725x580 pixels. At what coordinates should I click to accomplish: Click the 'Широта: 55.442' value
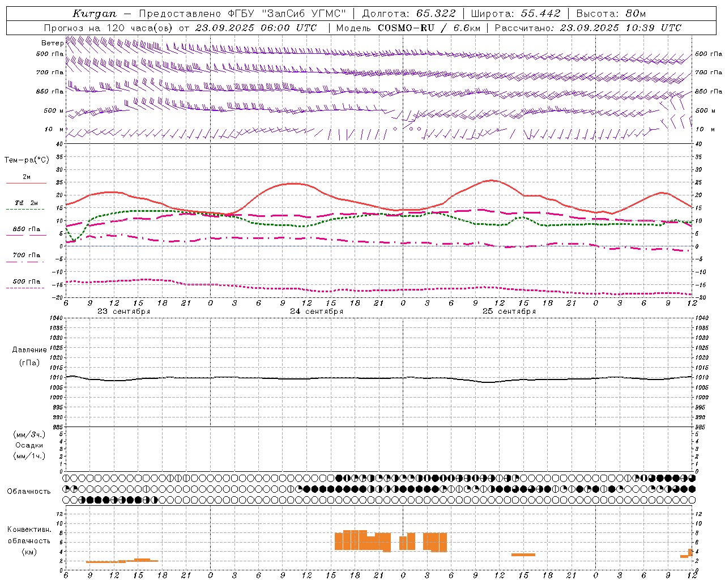(516, 14)
